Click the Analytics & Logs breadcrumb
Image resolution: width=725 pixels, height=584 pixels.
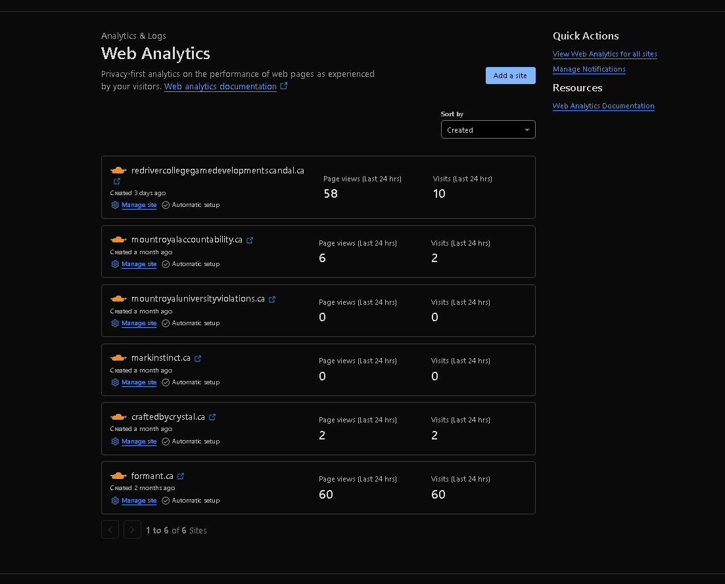pyautogui.click(x=133, y=36)
